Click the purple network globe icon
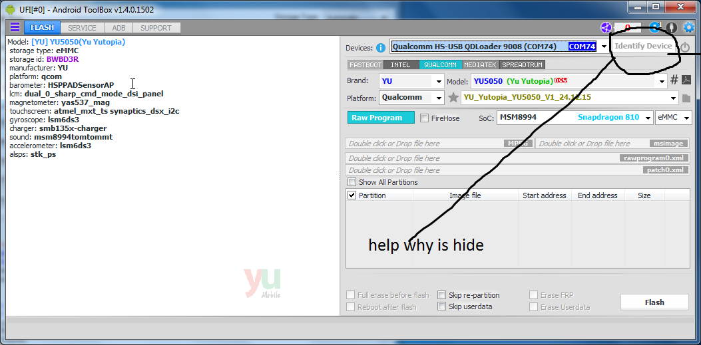 (x=606, y=28)
